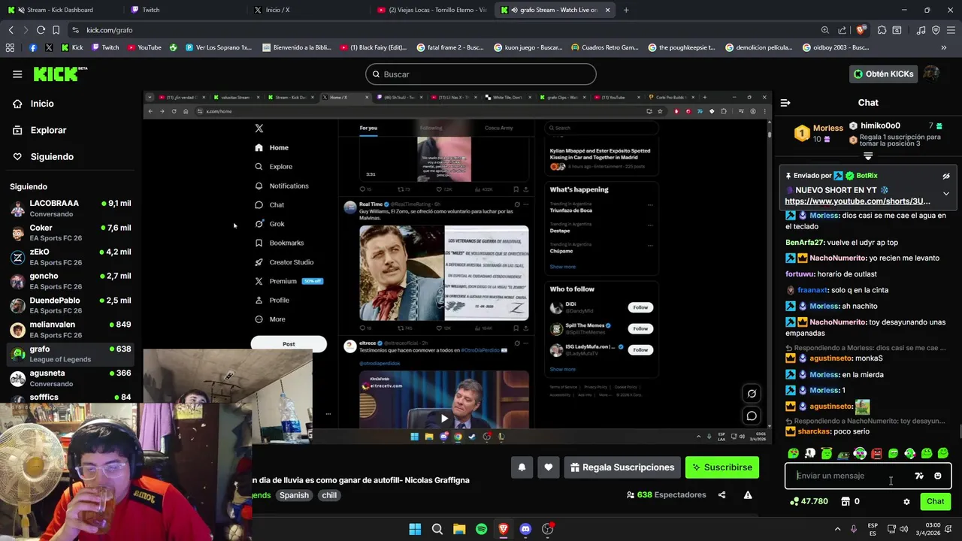Open the YouTube bookmark

[144, 47]
